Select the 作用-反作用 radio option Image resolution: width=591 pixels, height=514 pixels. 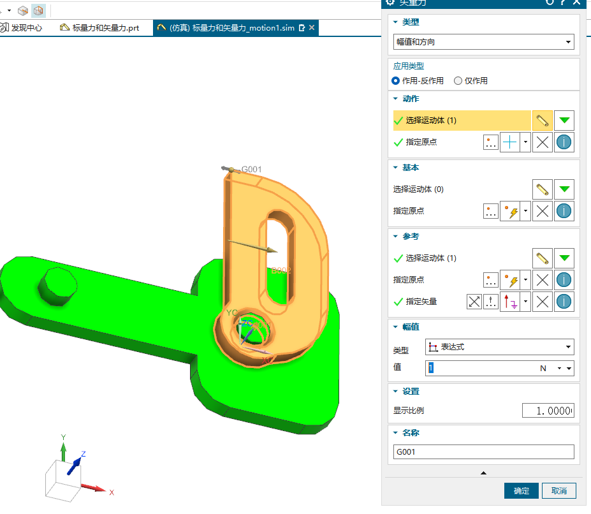(396, 81)
